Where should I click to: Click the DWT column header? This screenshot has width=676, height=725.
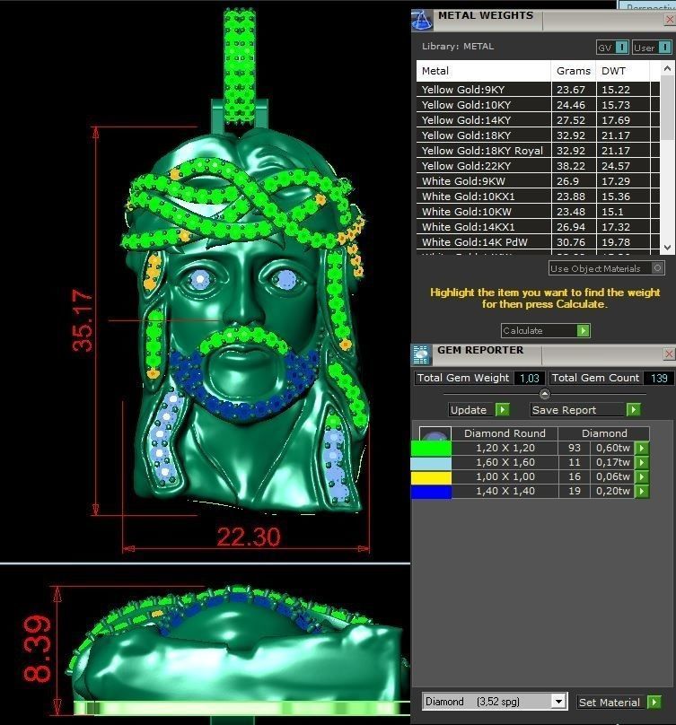[622, 71]
